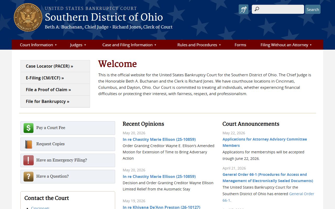Open Ellison opinion about Automatic Stay relief

(x=159, y=177)
